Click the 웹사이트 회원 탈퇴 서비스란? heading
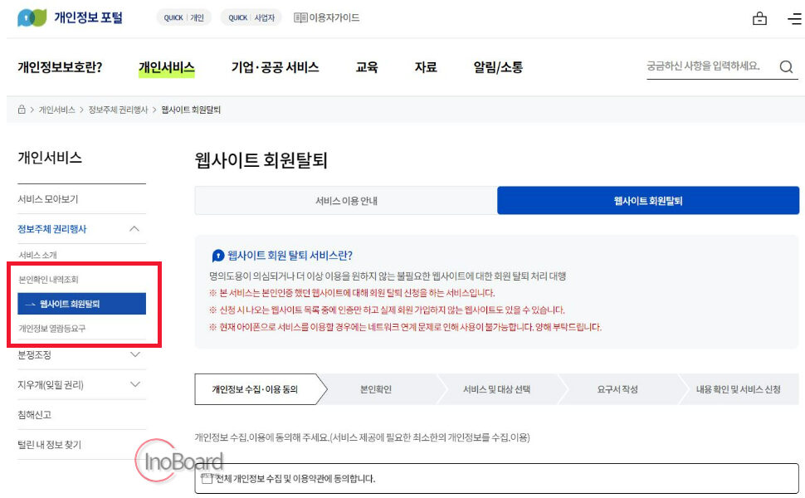 pos(290,255)
